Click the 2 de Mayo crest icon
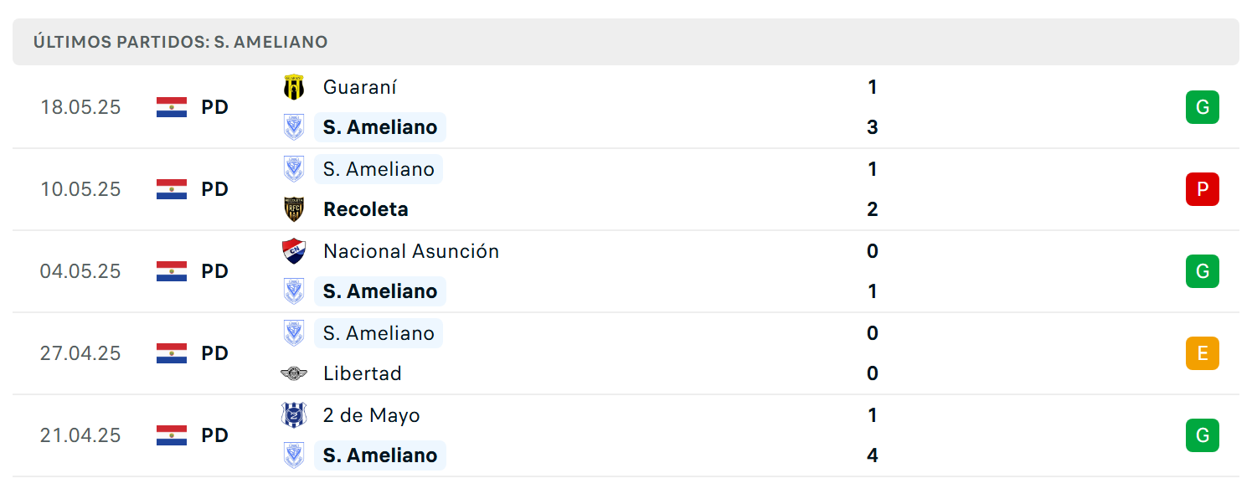The height and width of the screenshot is (499, 1252). (x=294, y=415)
